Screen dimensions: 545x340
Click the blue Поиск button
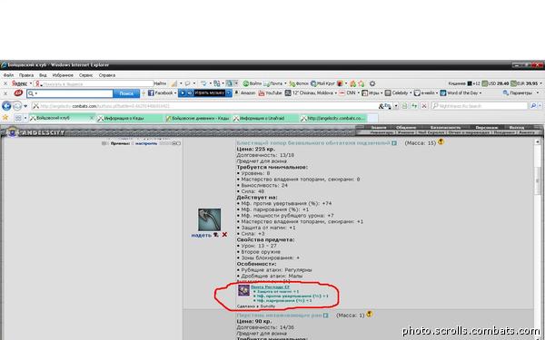126,93
